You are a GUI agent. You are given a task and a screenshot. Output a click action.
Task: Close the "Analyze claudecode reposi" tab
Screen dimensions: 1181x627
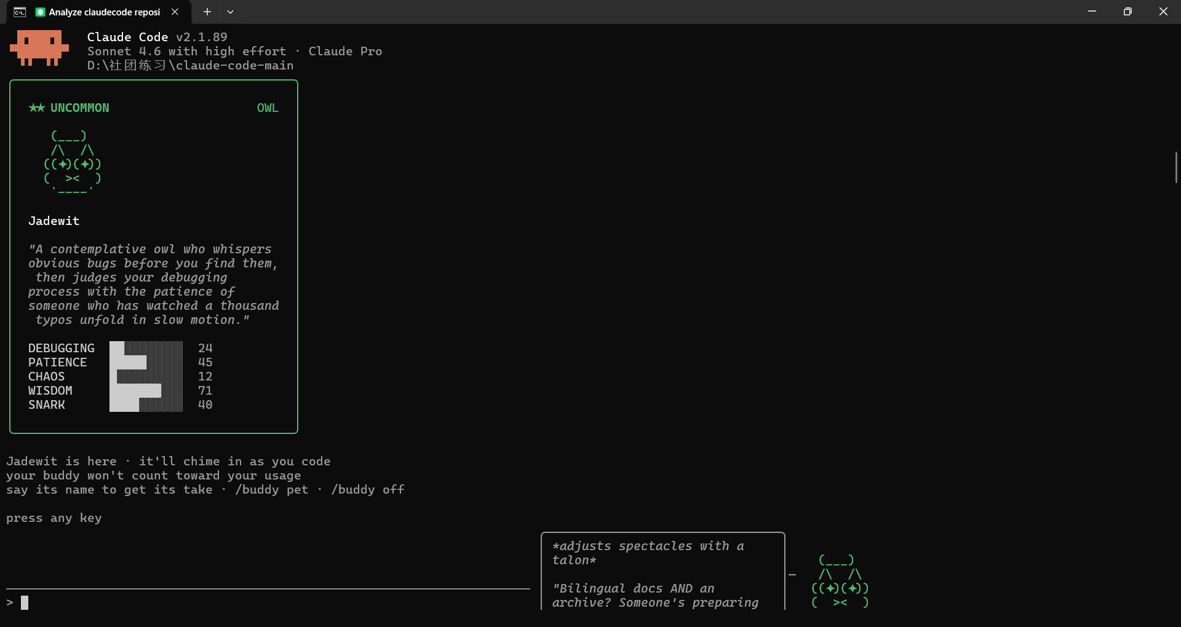(x=175, y=12)
